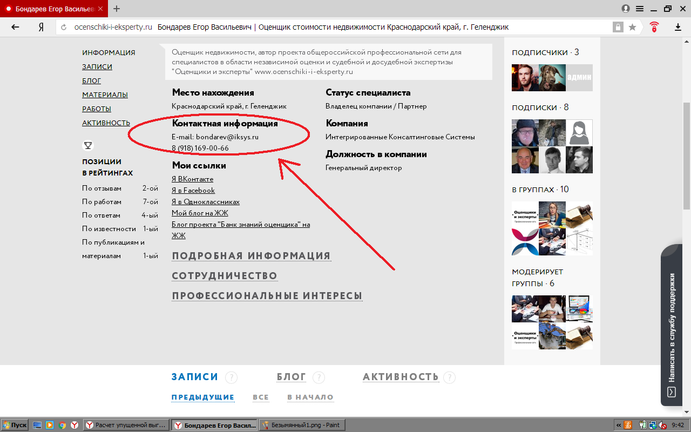Click the red Wi-Fi protection icon
The image size is (691, 432).
coord(654,27)
